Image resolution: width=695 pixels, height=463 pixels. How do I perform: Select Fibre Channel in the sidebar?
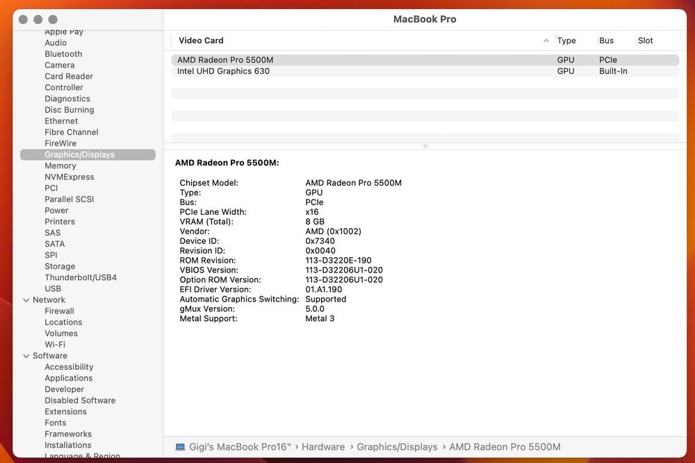(72, 132)
